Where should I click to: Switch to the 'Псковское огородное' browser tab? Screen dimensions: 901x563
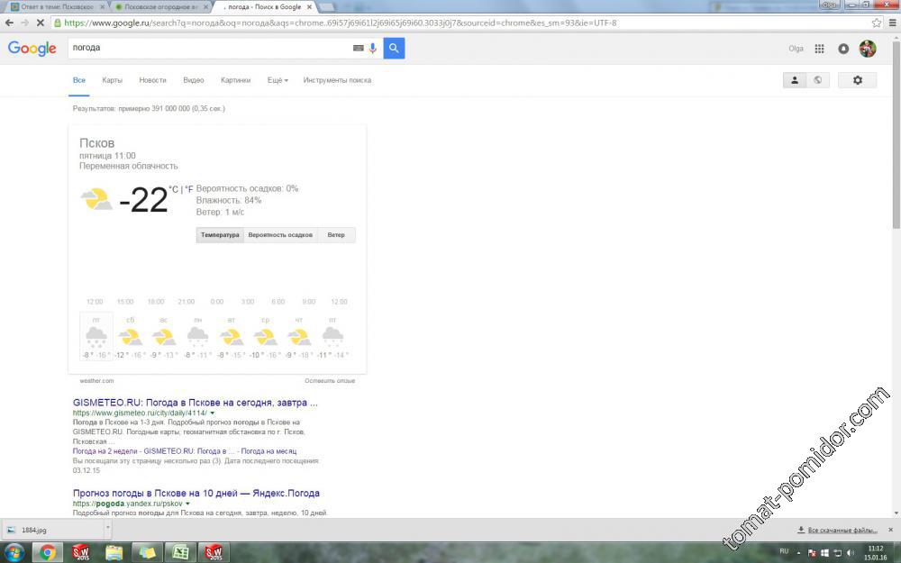tap(161, 7)
